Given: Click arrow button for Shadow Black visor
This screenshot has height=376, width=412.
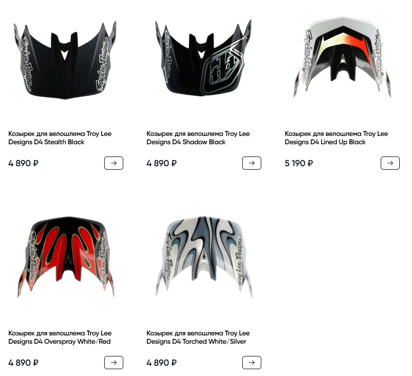Looking at the screenshot, I should click(x=252, y=163).
